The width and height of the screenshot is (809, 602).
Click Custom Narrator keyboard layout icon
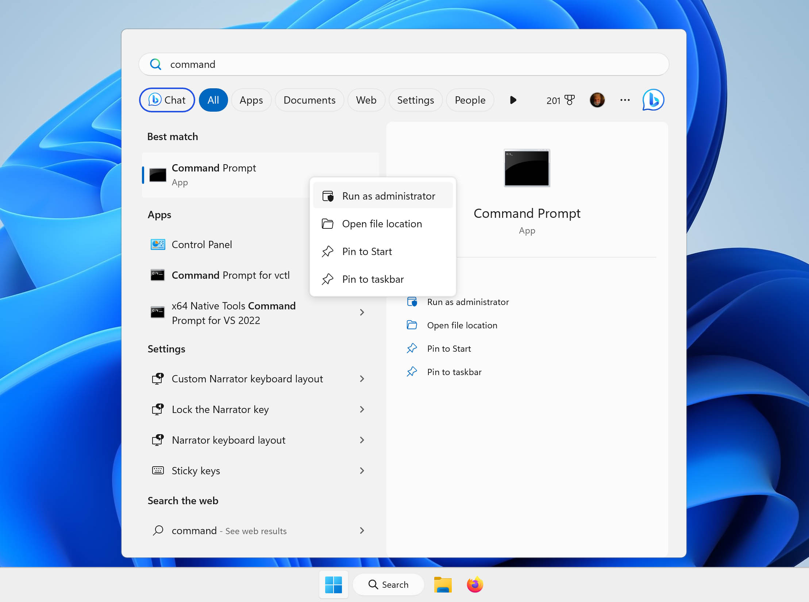[x=158, y=379]
